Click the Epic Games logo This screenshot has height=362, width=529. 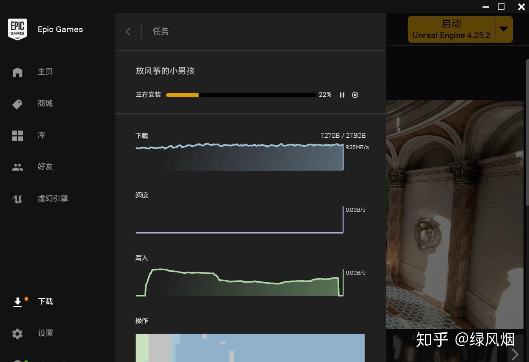17,29
